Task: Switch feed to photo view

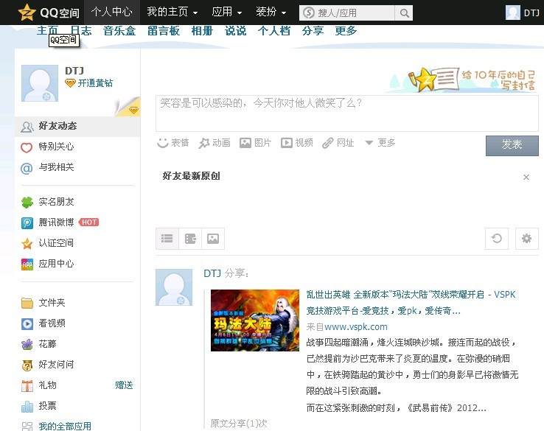Action: [x=213, y=239]
